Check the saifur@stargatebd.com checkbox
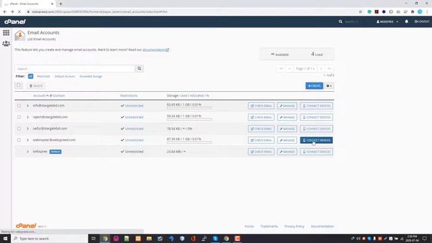 click(x=19, y=129)
